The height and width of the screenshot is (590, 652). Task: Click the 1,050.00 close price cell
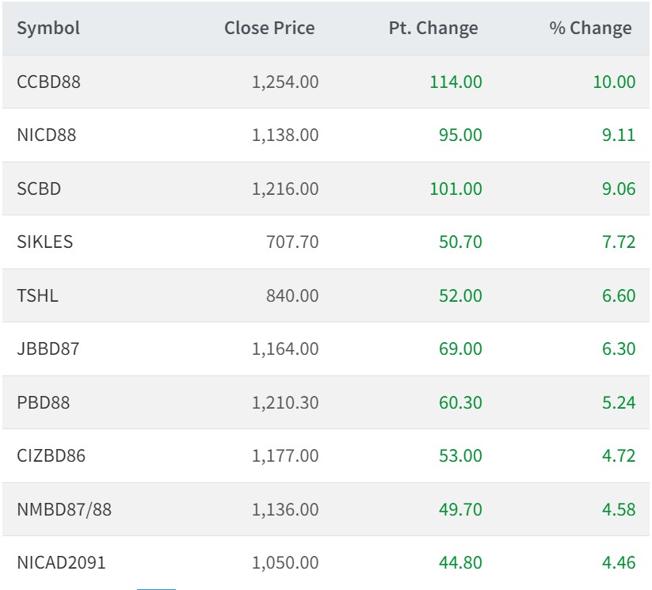coord(285,563)
